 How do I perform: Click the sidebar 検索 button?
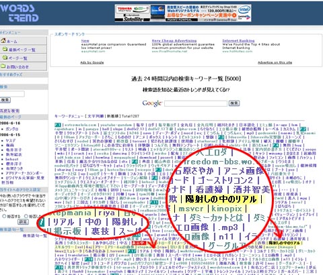pyautogui.click(x=5, y=100)
